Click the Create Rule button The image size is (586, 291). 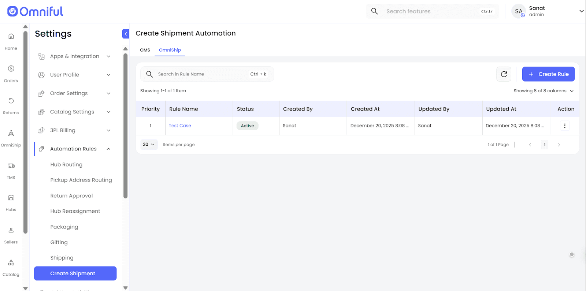(548, 74)
